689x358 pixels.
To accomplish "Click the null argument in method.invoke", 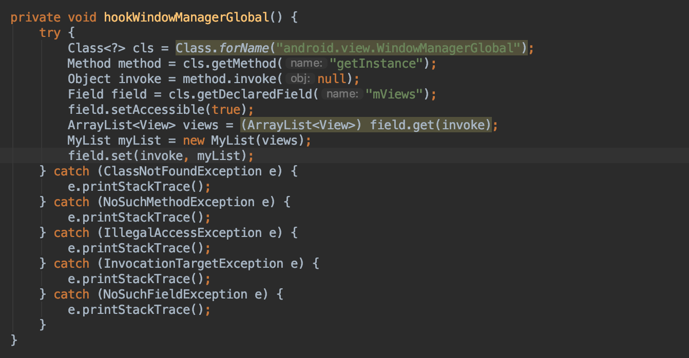I will coord(332,79).
